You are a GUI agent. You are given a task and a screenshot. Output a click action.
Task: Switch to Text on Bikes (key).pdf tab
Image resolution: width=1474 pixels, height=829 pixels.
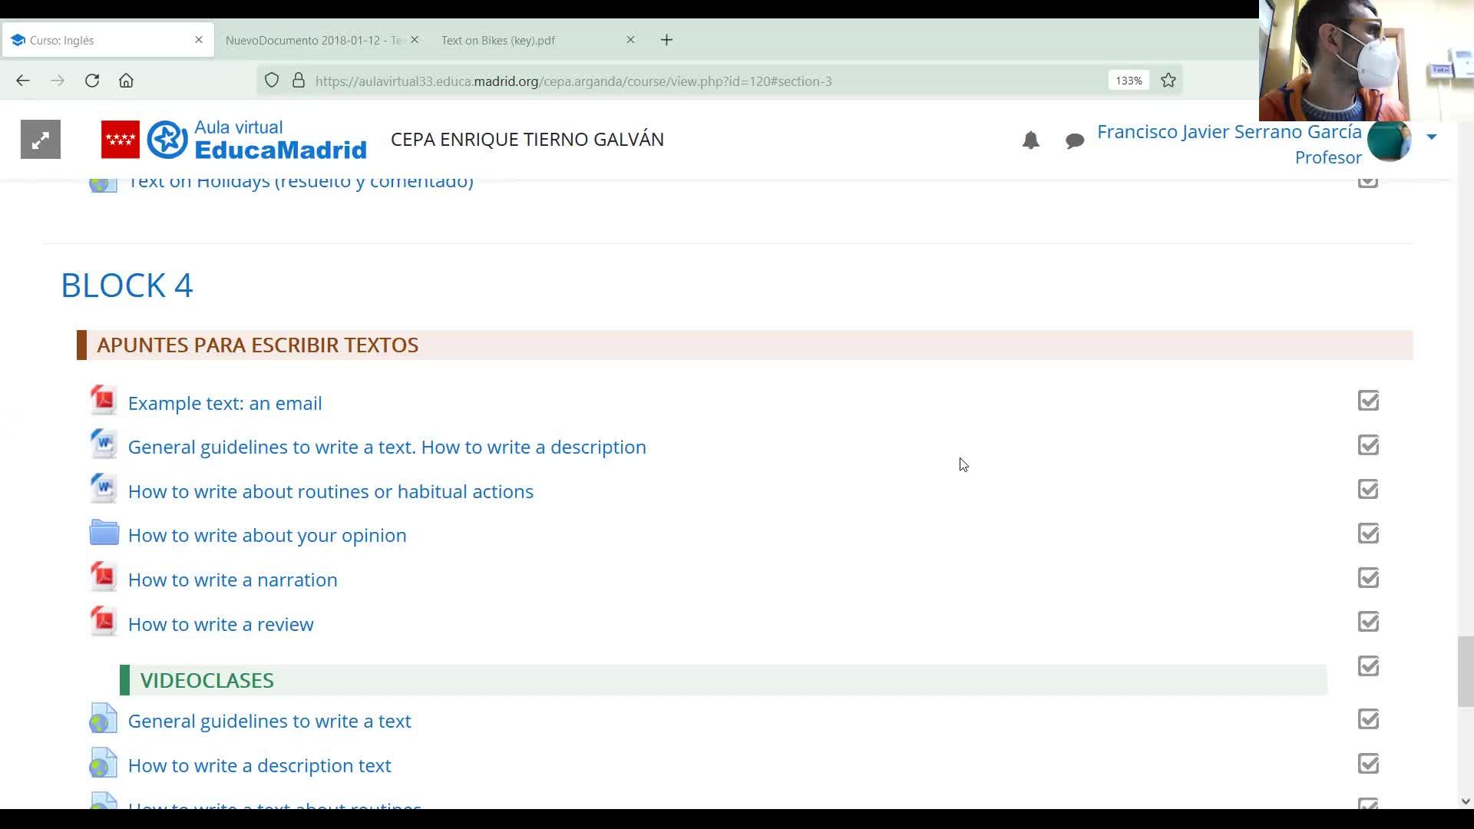(498, 40)
